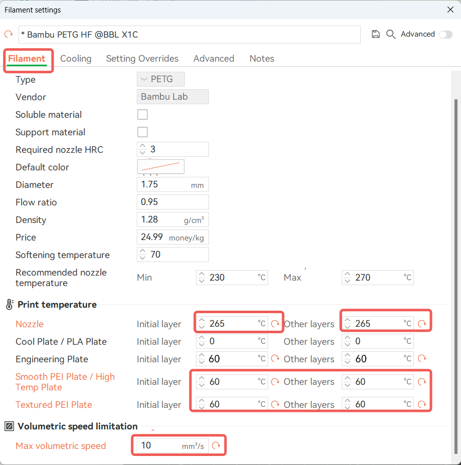
Task: Click the orange Nozzle label
Action: pyautogui.click(x=30, y=324)
